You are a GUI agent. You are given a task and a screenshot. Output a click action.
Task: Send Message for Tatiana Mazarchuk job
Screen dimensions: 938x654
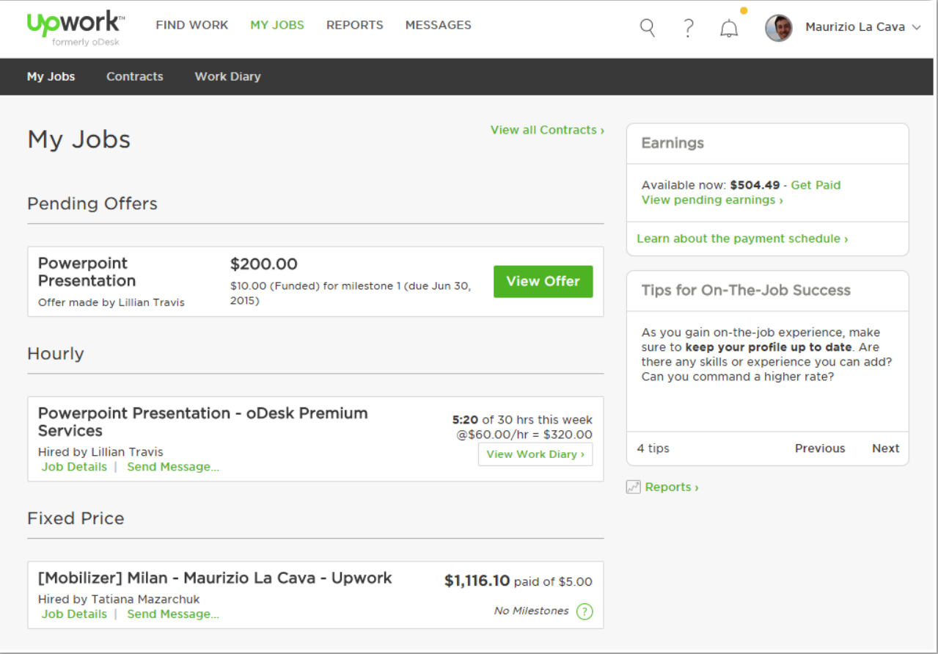[x=173, y=614]
